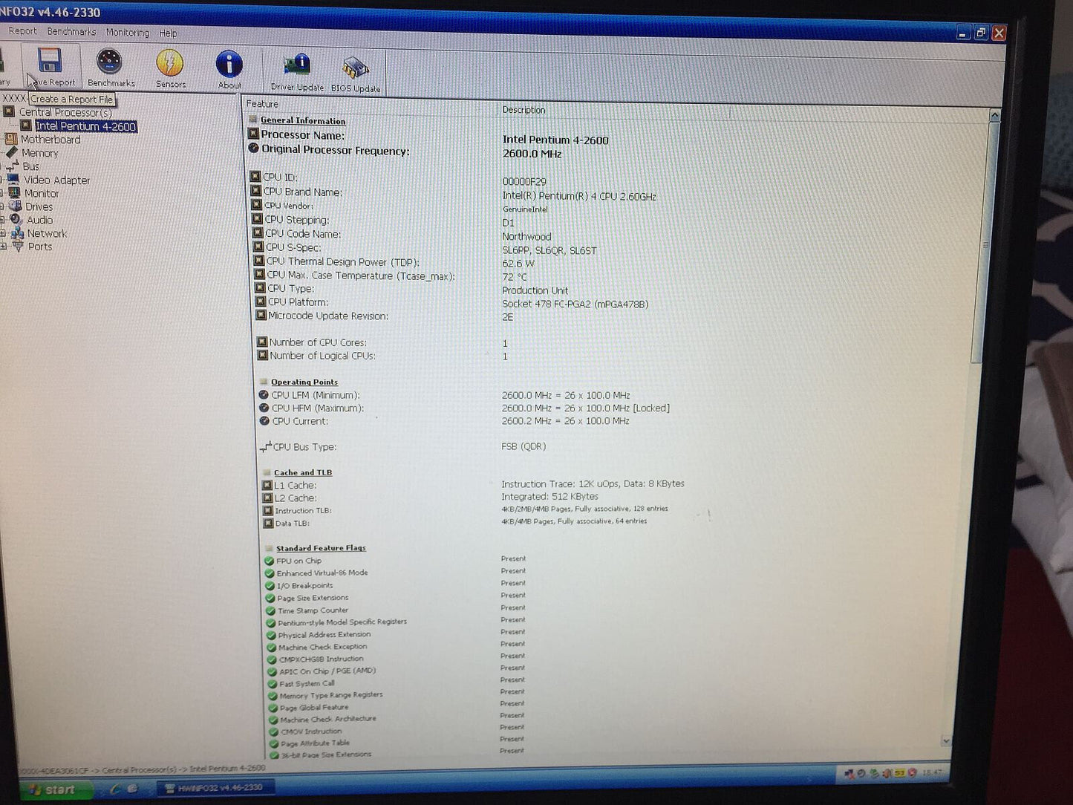Expand the Drives tree node
Image resolution: width=1073 pixels, height=805 pixels.
coord(2,206)
